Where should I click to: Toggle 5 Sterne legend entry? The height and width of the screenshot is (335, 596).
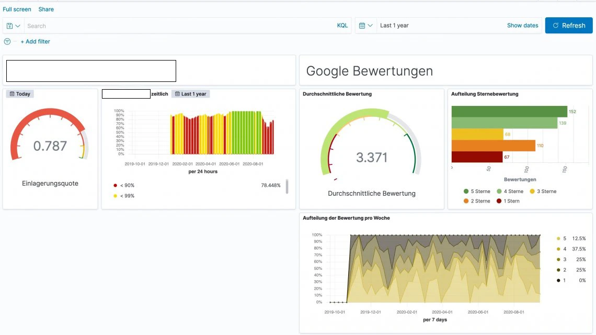(477, 191)
